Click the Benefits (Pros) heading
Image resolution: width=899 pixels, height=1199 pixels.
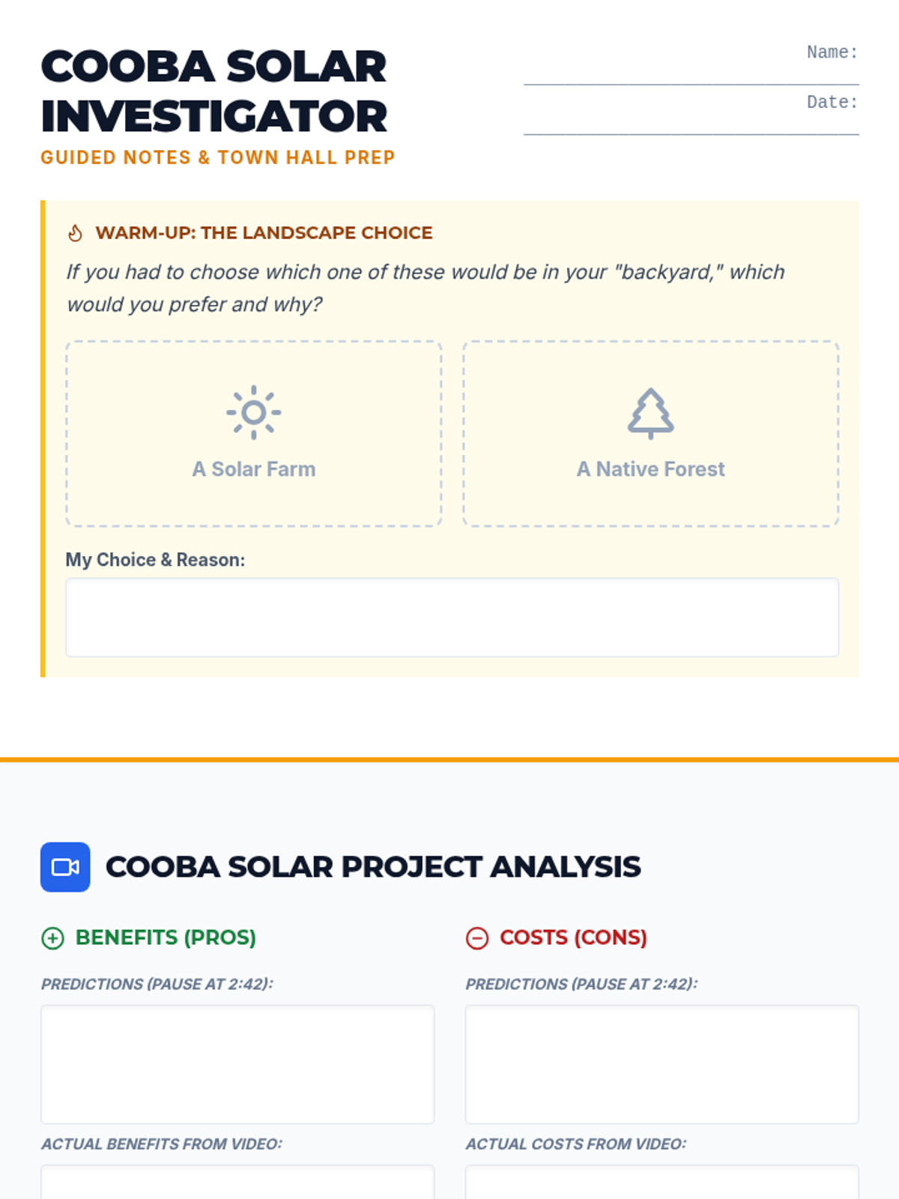pos(166,937)
